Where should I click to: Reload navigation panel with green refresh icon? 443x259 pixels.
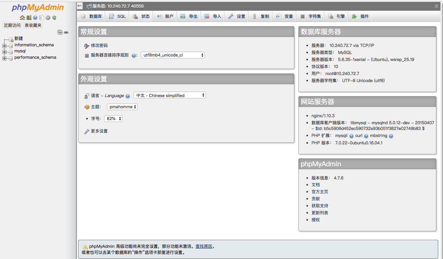coord(54,18)
